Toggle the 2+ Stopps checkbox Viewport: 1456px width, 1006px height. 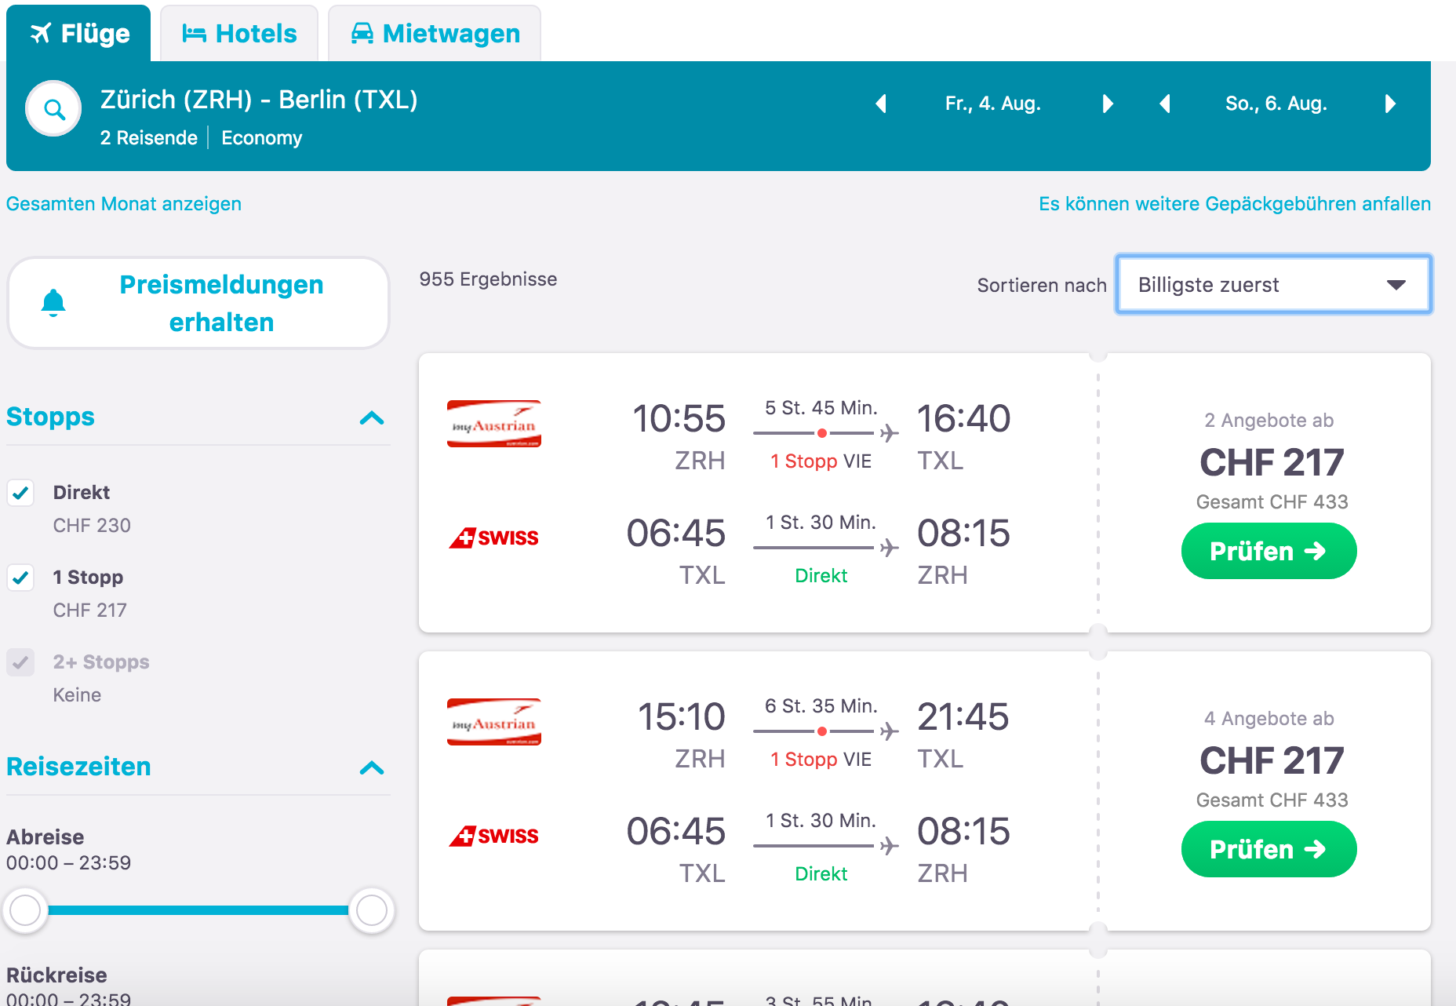(20, 662)
